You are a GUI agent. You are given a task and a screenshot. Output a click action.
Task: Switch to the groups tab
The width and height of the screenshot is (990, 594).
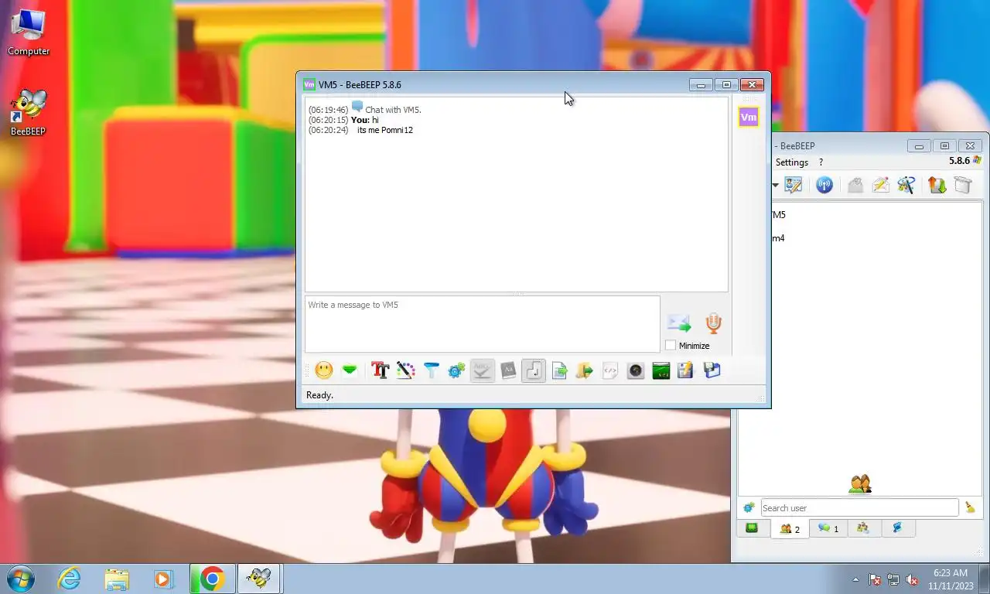[x=863, y=528]
